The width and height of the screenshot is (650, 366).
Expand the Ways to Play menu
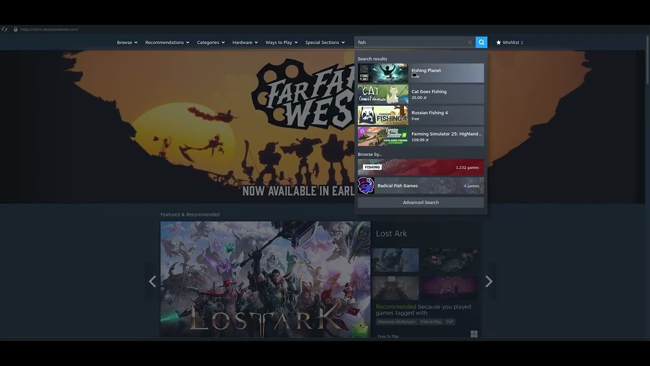281,42
